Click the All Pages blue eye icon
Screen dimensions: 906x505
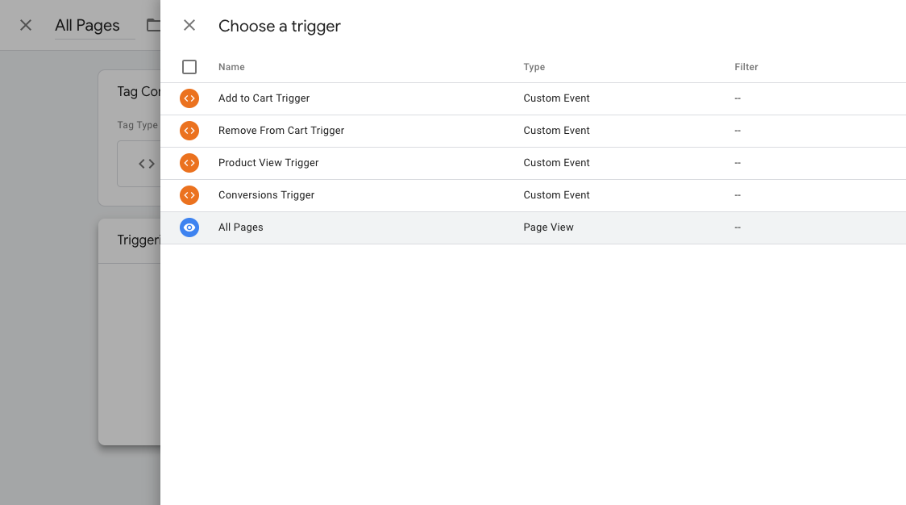[189, 228]
